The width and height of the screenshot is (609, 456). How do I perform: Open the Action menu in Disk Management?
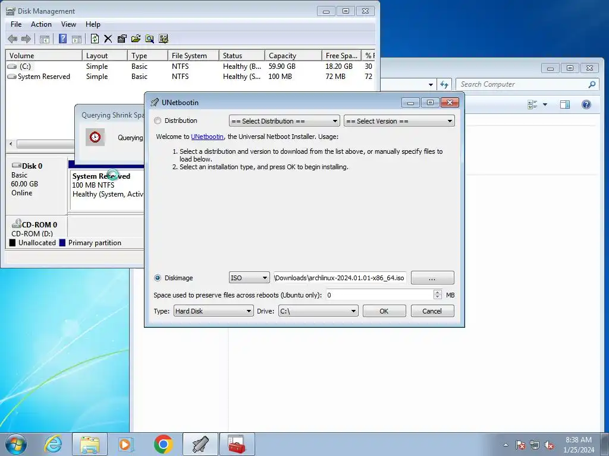coord(41,24)
